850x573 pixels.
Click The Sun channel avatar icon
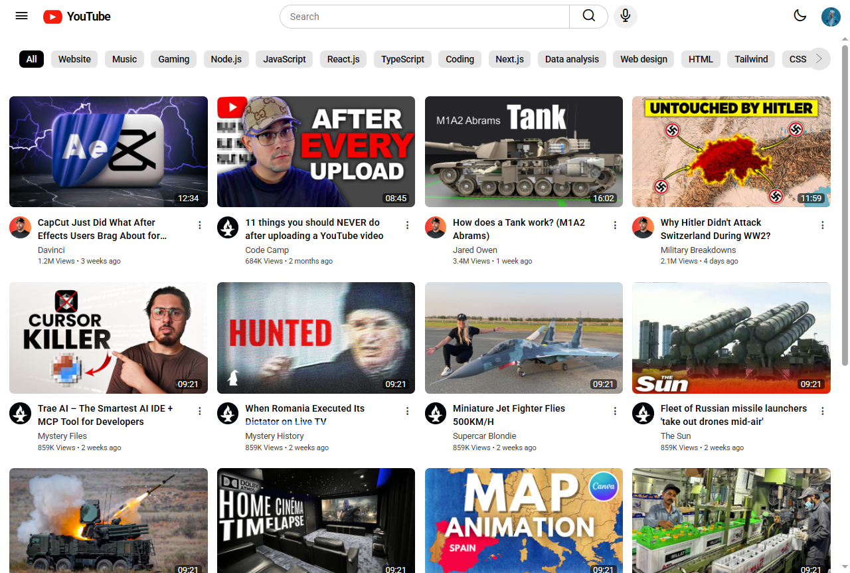click(x=643, y=413)
